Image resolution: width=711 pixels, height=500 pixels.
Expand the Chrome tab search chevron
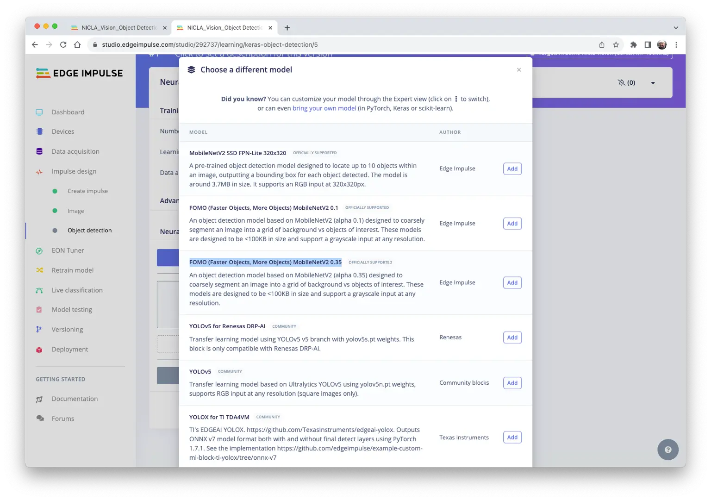[676, 28]
